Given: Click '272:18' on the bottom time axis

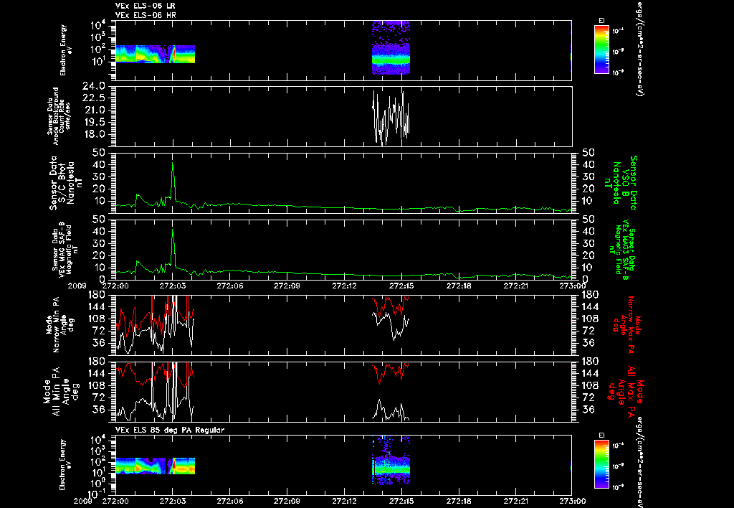Looking at the screenshot, I should tap(459, 501).
